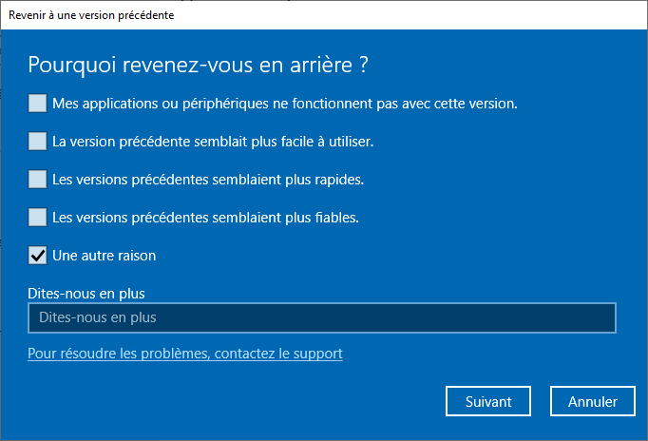Focus the 'Dites-nous en plus' text box
This screenshot has height=441, width=648.
click(x=322, y=317)
